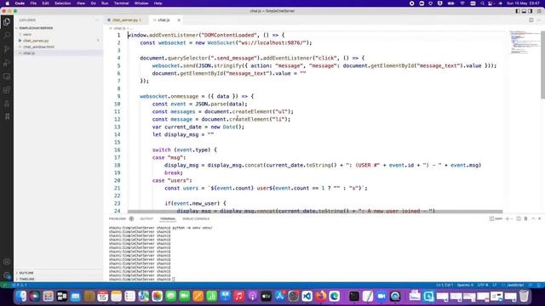The height and width of the screenshot is (306, 545).
Task: Click the editor horizontal scrollbar
Action: click(x=315, y=212)
